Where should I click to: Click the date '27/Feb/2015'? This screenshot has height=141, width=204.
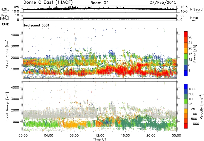[163, 2]
